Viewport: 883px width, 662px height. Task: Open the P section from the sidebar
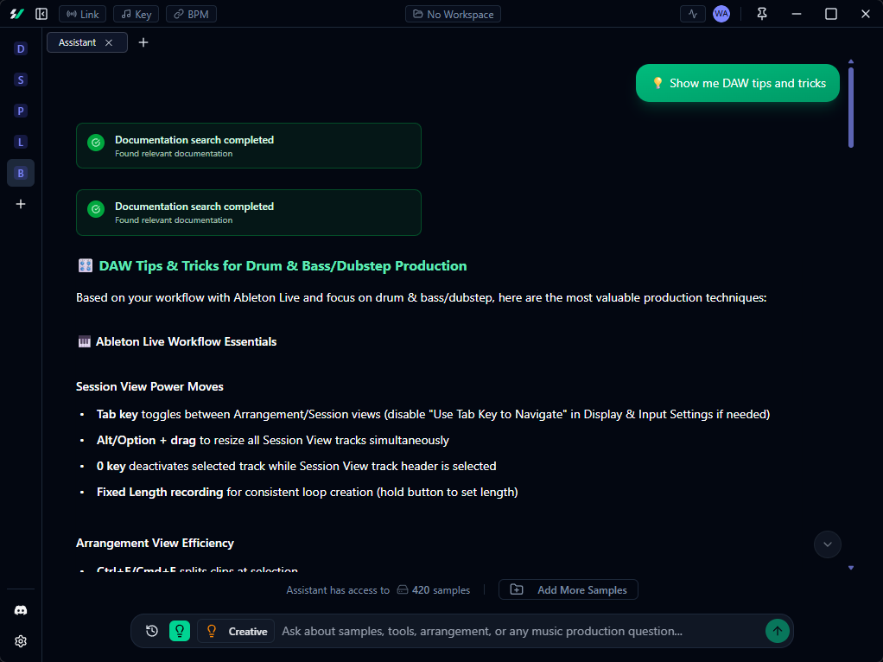coord(20,111)
